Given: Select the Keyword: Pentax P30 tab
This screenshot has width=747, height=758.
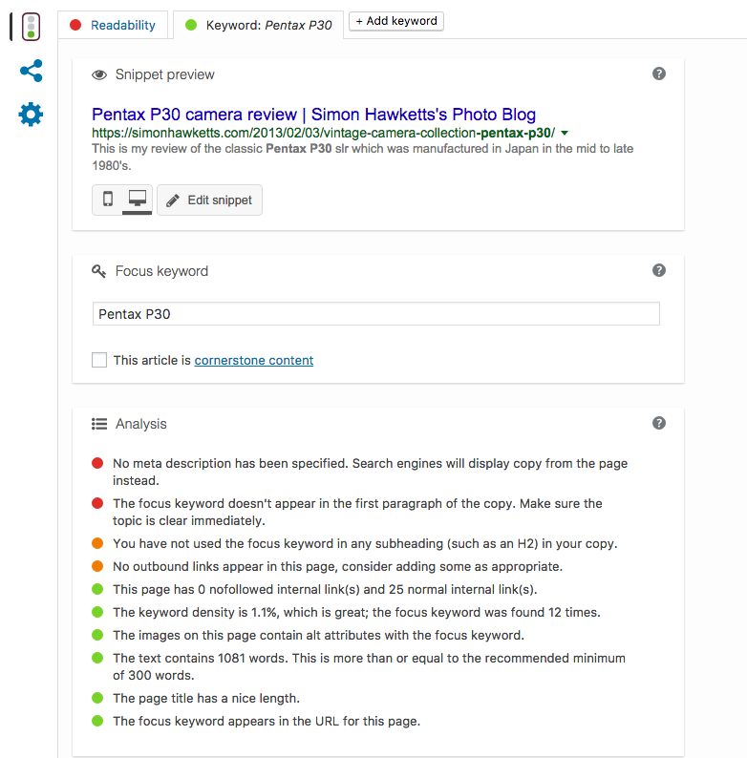Looking at the screenshot, I should point(258,25).
